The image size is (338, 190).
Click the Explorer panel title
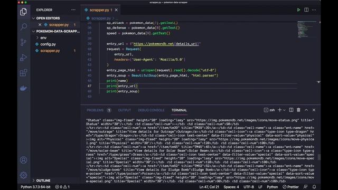(44, 10)
